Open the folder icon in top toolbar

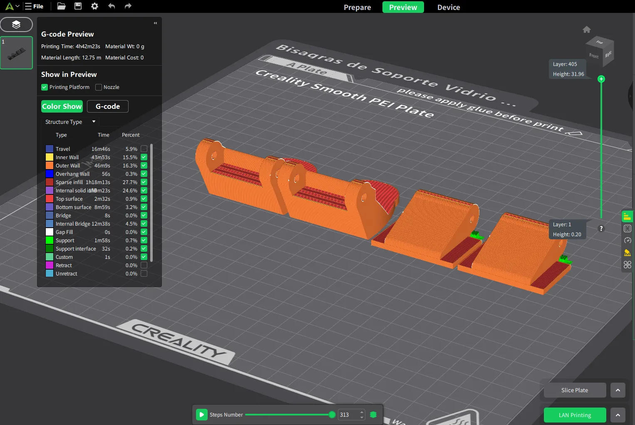click(x=62, y=6)
